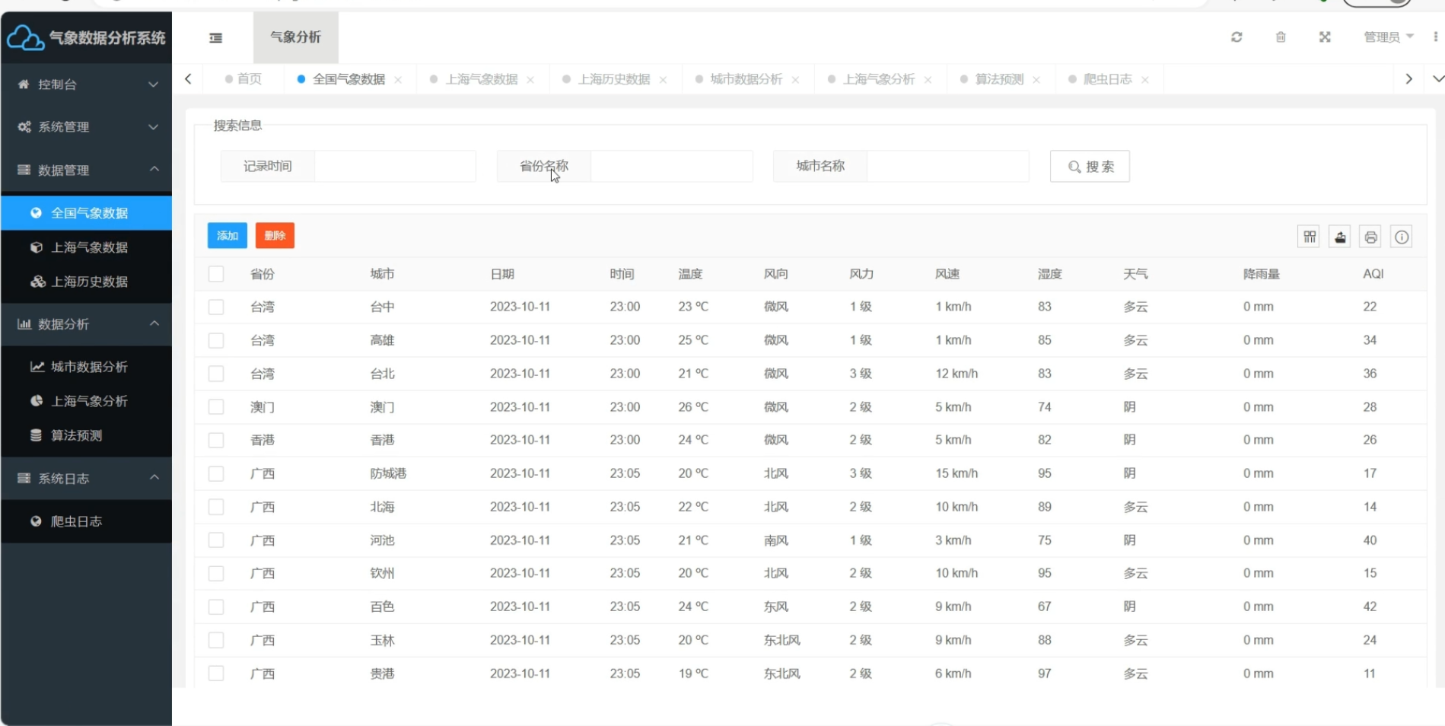This screenshot has height=726, width=1445.
Task: Click the table print icon
Action: (1370, 237)
